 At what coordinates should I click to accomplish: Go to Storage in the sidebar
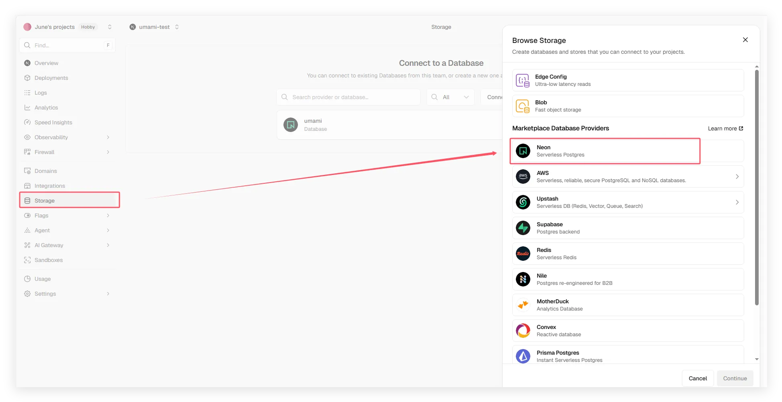45,201
